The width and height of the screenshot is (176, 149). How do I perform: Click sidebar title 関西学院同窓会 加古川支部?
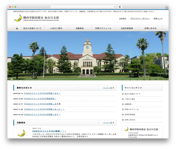pyautogui.click(x=144, y=129)
